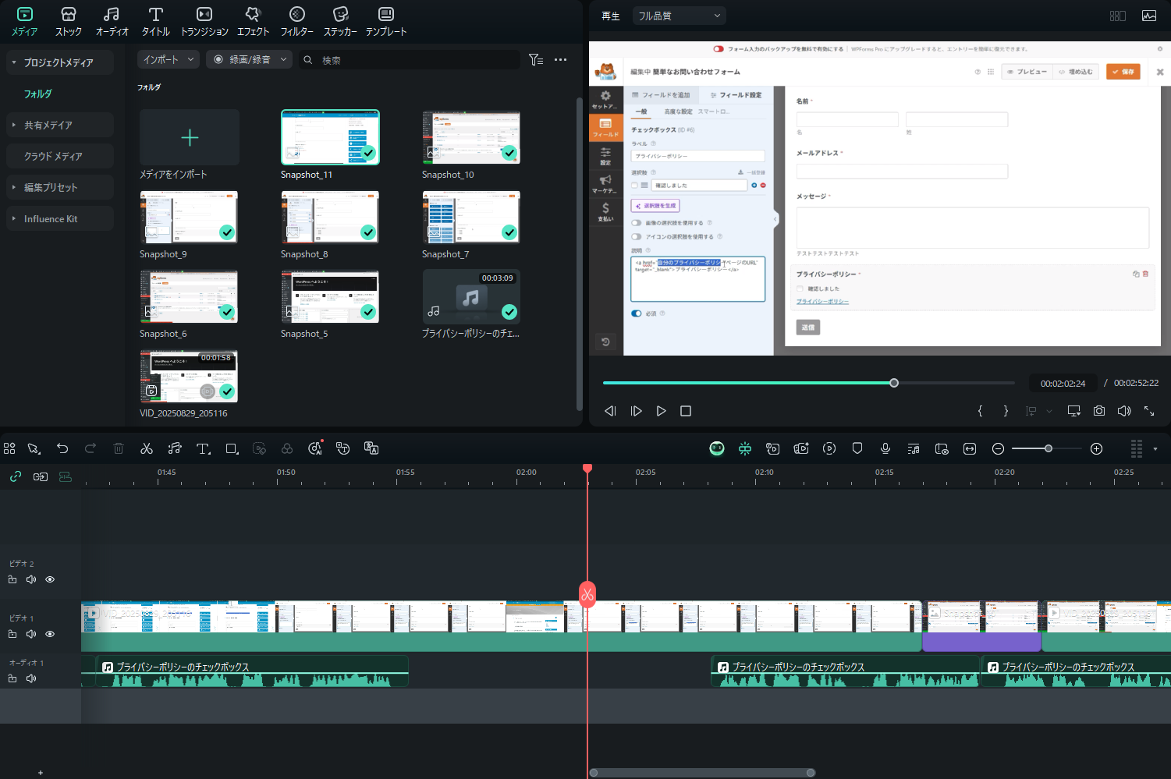The height and width of the screenshot is (779, 1171).
Task: Select the timeline selection arrow tool
Action: pyautogui.click(x=34, y=448)
